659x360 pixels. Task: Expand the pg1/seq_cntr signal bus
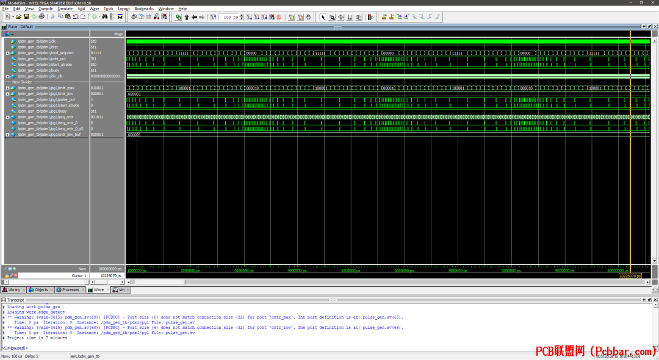7,117
